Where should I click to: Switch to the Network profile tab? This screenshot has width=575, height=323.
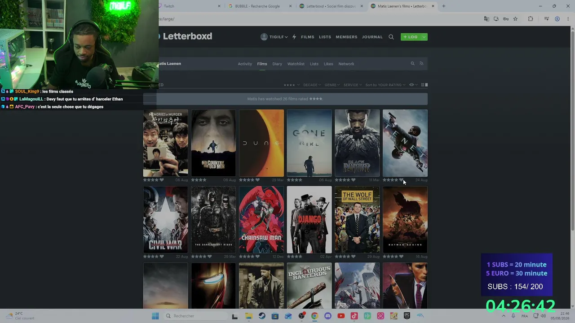click(x=346, y=64)
